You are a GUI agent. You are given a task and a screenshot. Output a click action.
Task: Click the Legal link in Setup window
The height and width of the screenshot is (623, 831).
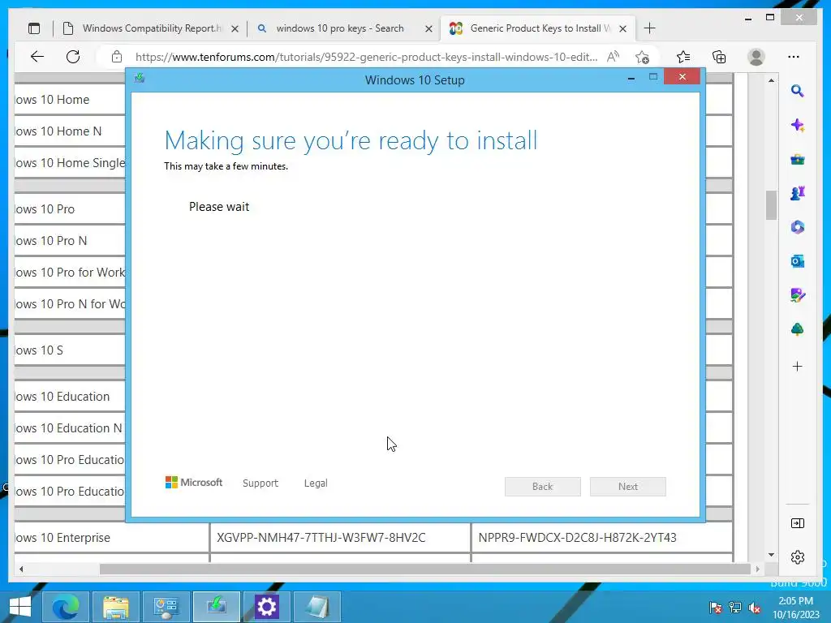(x=316, y=483)
